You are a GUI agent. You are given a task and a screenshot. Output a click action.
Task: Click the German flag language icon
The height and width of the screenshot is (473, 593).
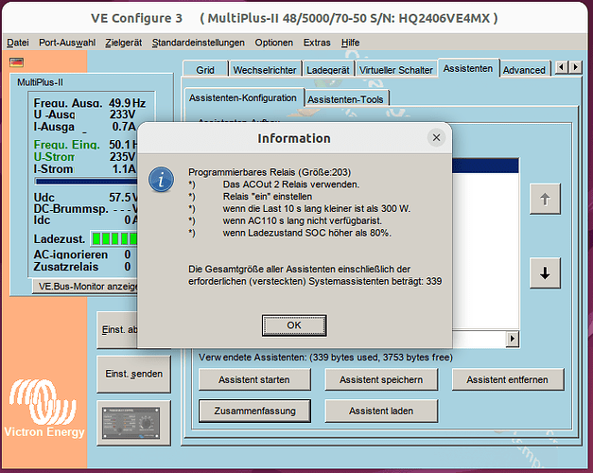(17, 62)
